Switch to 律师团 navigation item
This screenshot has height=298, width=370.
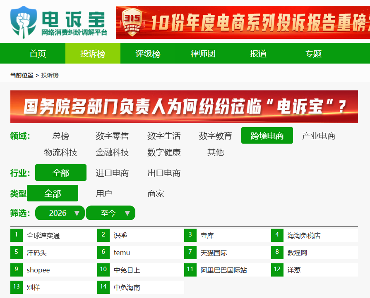pos(203,54)
